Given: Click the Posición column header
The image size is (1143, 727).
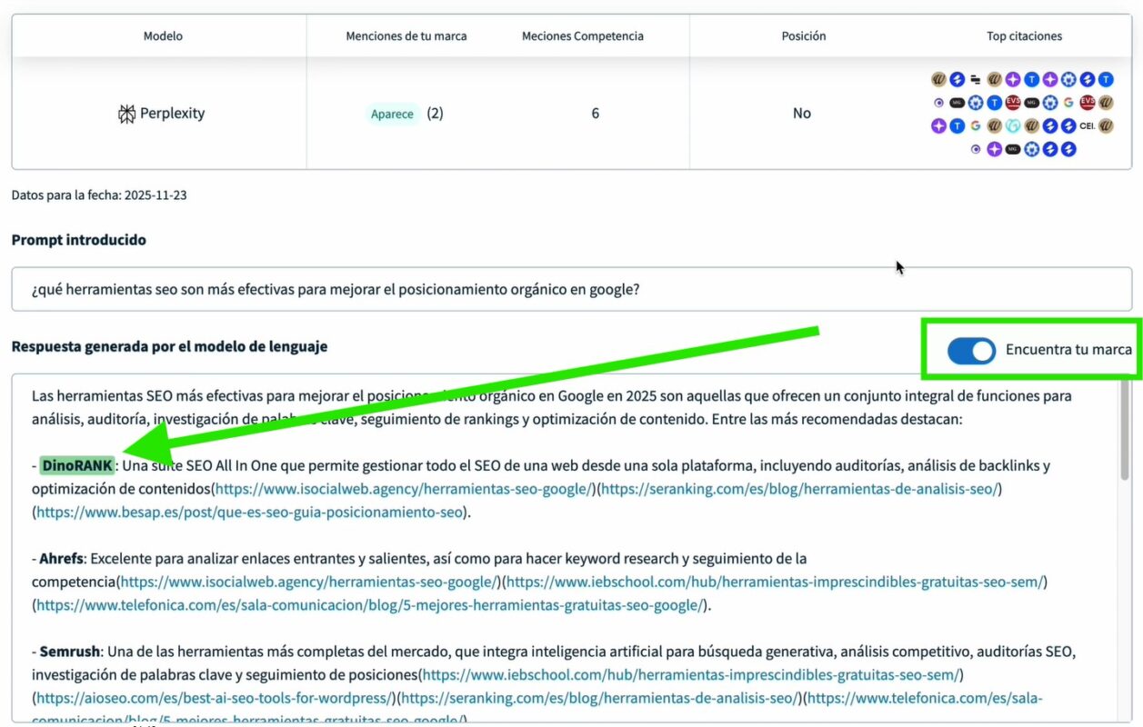Looking at the screenshot, I should click(x=804, y=36).
